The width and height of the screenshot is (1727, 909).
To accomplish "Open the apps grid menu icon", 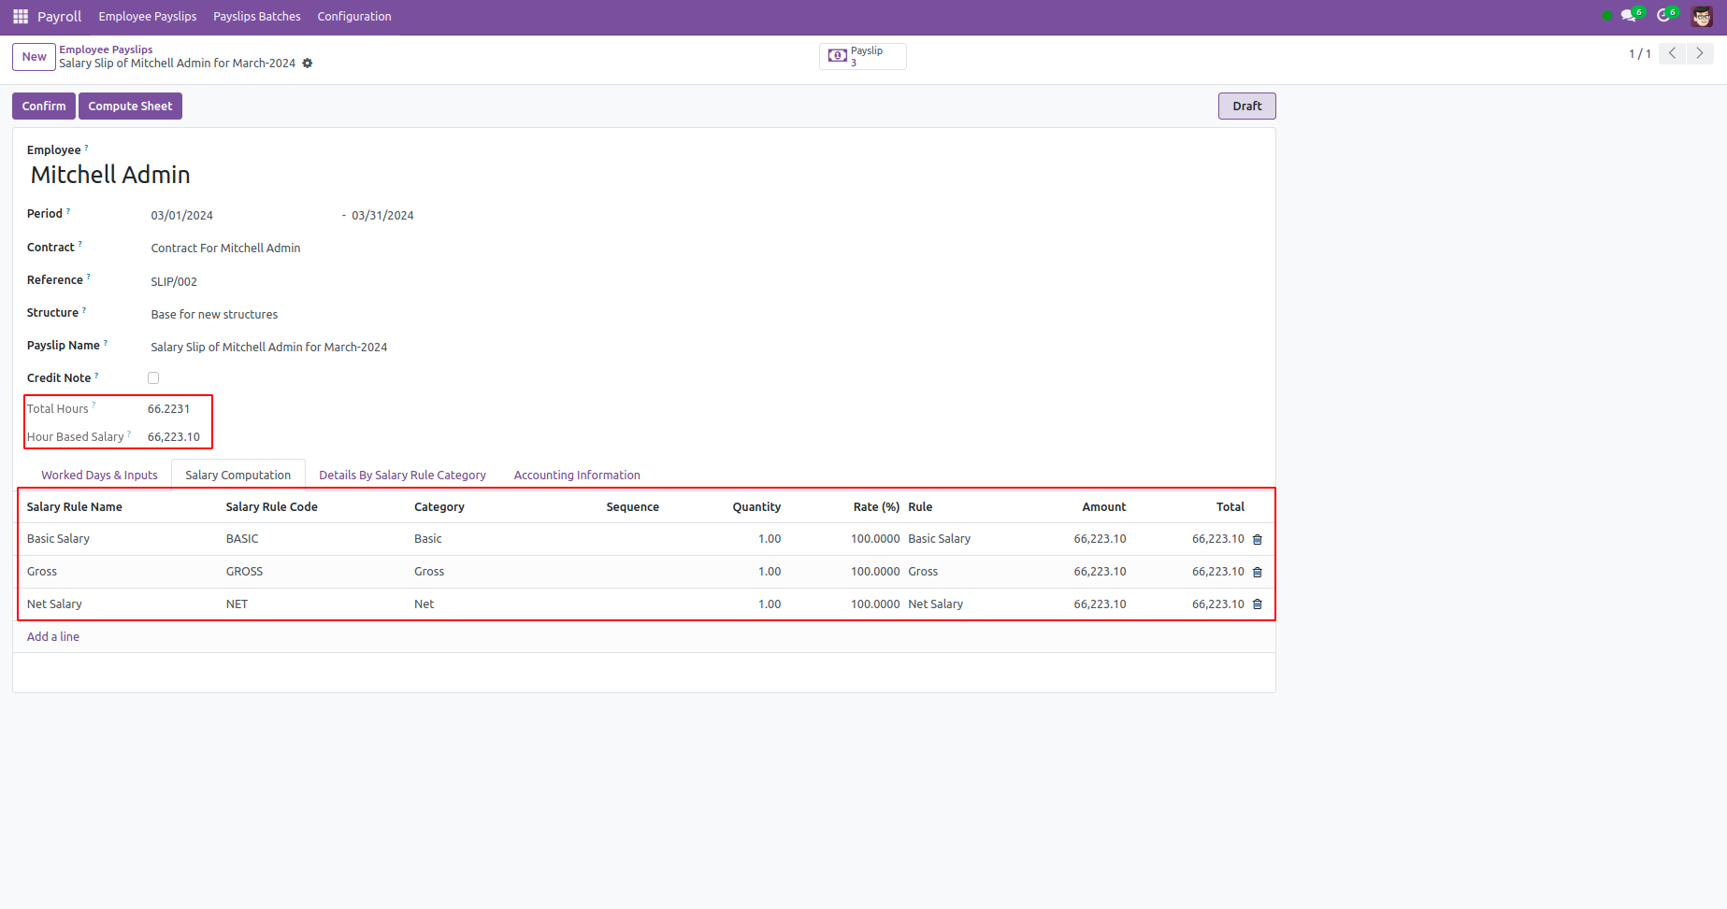I will point(20,17).
